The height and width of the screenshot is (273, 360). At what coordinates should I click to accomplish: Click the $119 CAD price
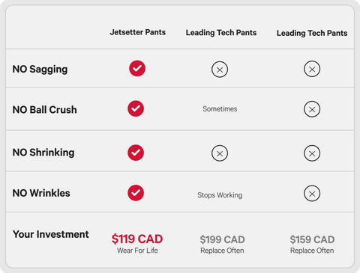pos(137,239)
